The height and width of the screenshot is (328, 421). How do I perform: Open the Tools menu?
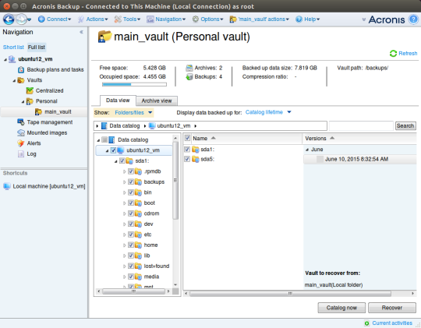pyautogui.click(x=127, y=19)
